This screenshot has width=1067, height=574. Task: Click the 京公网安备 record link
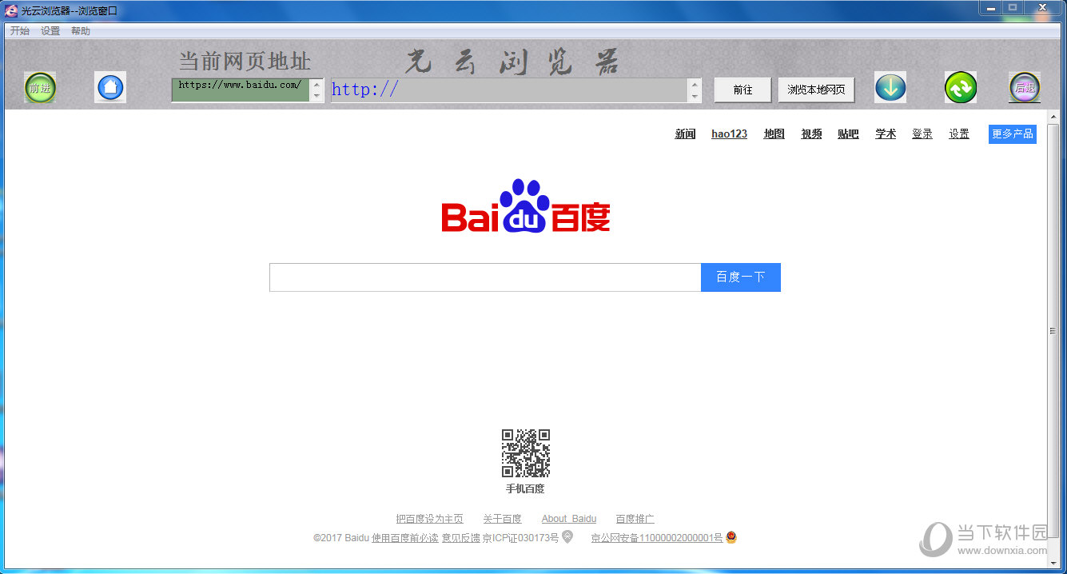pyautogui.click(x=656, y=538)
